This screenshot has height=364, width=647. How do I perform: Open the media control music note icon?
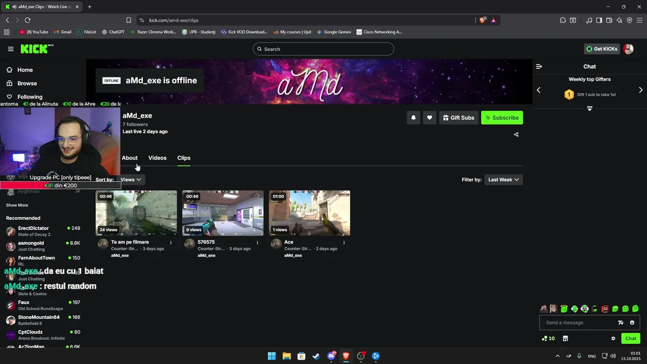(589, 20)
